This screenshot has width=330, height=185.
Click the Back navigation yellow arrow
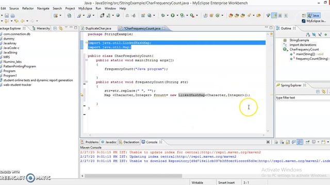click(22, 21)
